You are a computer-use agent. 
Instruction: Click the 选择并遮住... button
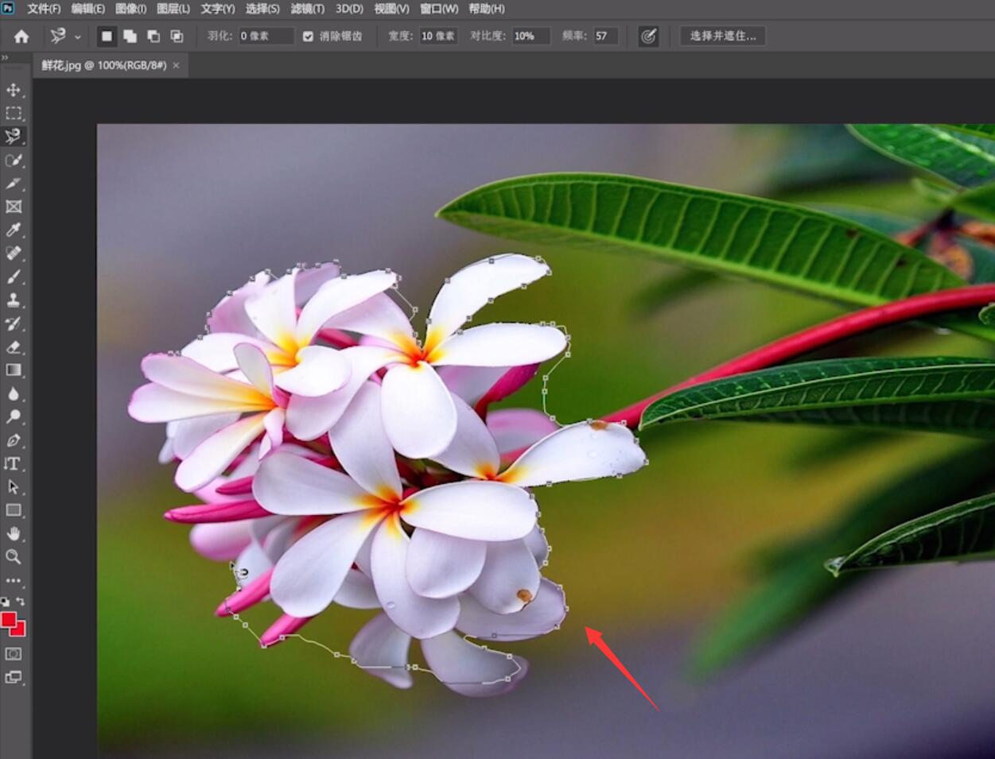(723, 36)
